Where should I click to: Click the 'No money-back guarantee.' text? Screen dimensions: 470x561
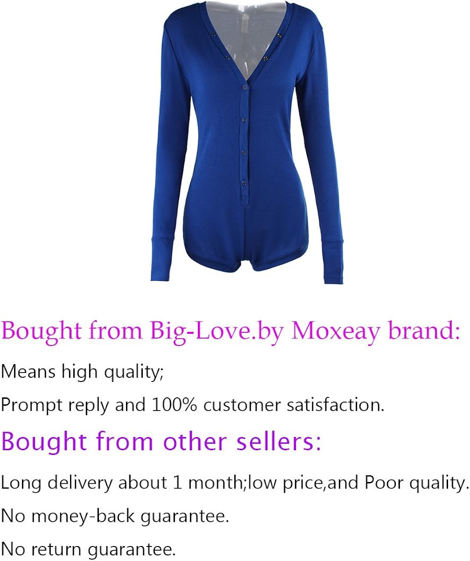click(x=115, y=516)
